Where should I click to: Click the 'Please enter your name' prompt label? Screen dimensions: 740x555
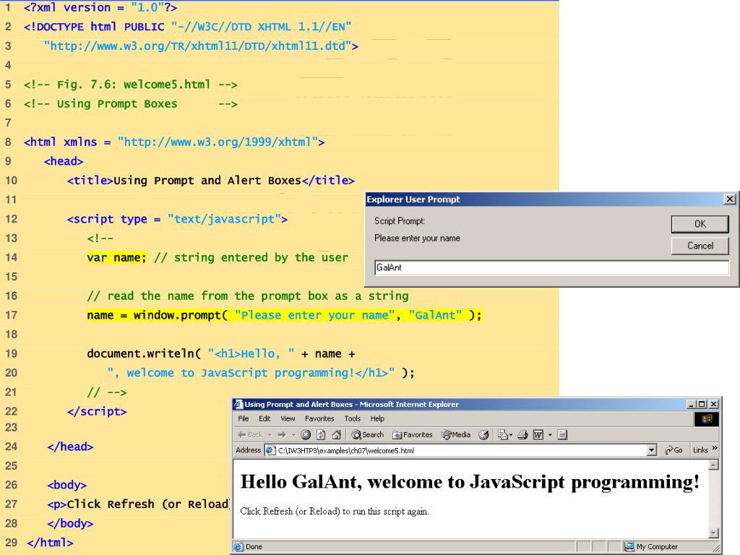click(x=417, y=238)
